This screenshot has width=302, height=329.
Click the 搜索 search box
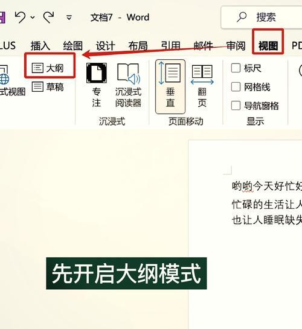point(262,18)
